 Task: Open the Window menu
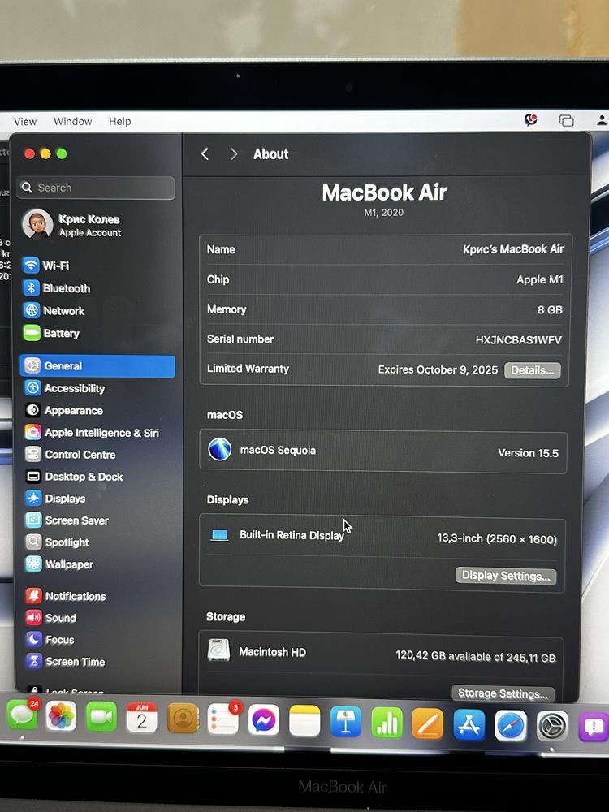click(x=72, y=121)
